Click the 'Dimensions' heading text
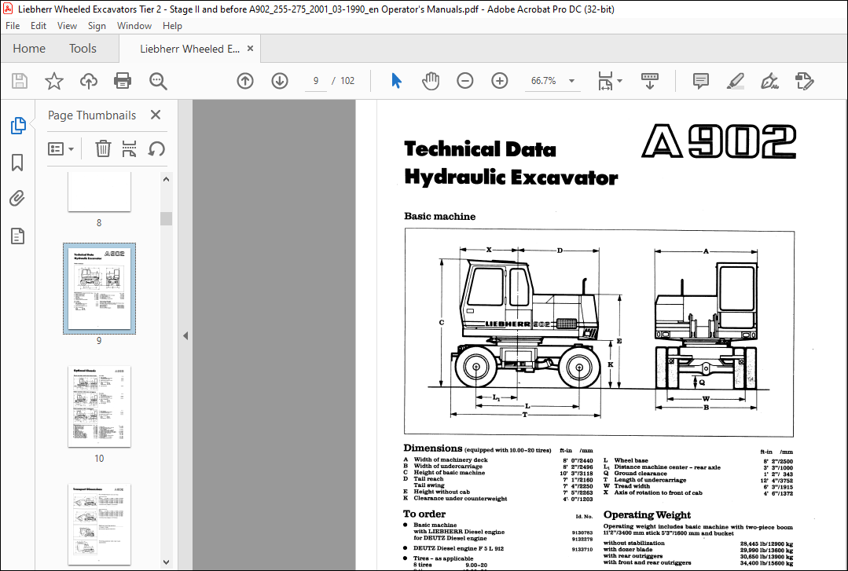Image resolution: width=848 pixels, height=571 pixels. click(433, 448)
